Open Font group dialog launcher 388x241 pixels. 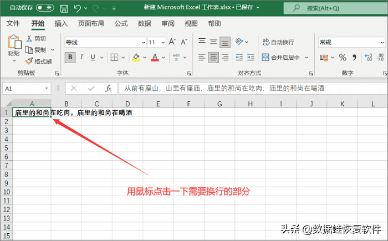pyautogui.click(x=189, y=74)
